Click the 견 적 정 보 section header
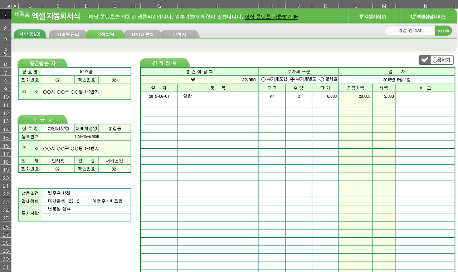The image size is (458, 272). [165, 63]
